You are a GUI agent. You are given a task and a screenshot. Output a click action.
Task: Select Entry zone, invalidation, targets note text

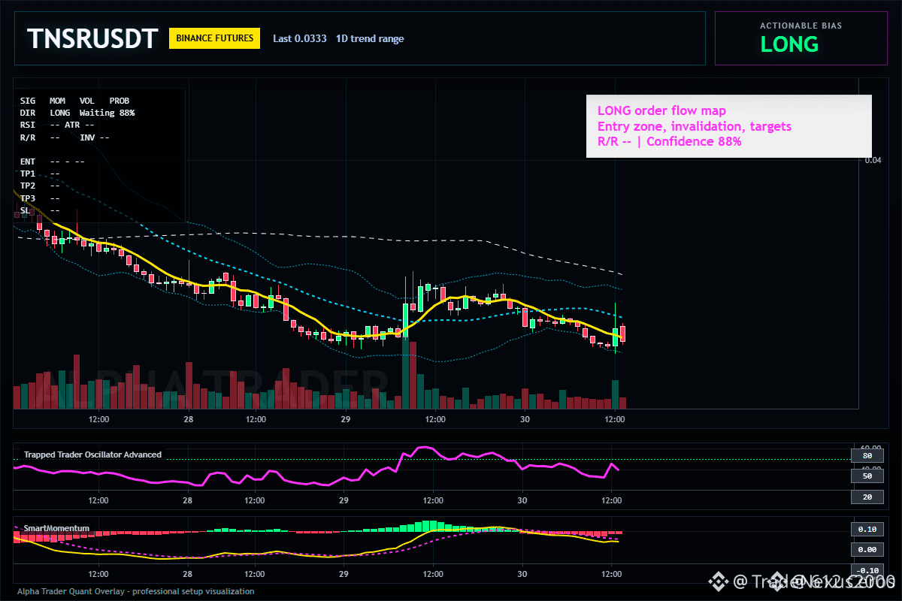coord(695,126)
